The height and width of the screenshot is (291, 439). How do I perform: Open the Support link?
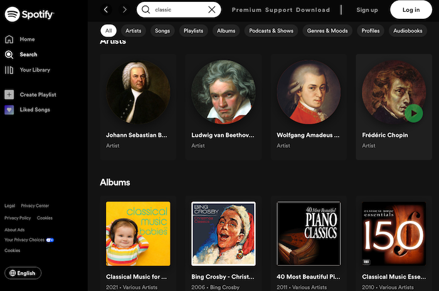(278, 10)
